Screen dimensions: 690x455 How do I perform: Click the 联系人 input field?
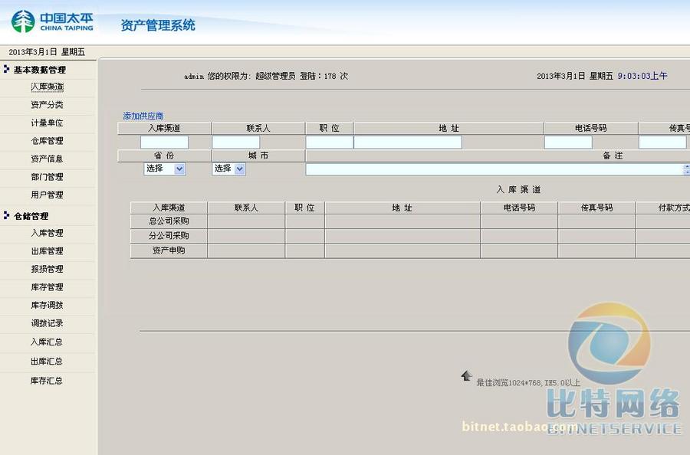tap(236, 142)
